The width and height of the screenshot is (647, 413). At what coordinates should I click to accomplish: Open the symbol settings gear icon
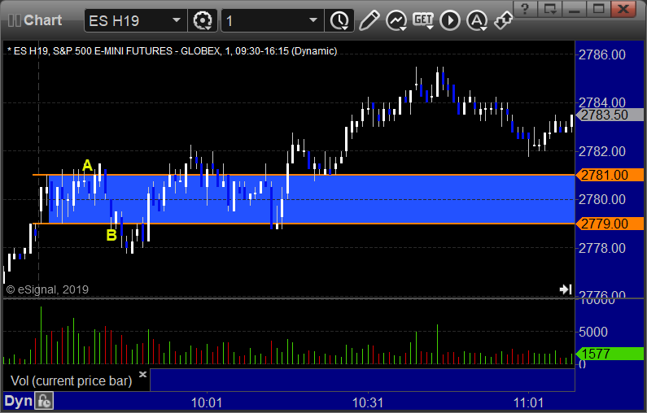[203, 20]
